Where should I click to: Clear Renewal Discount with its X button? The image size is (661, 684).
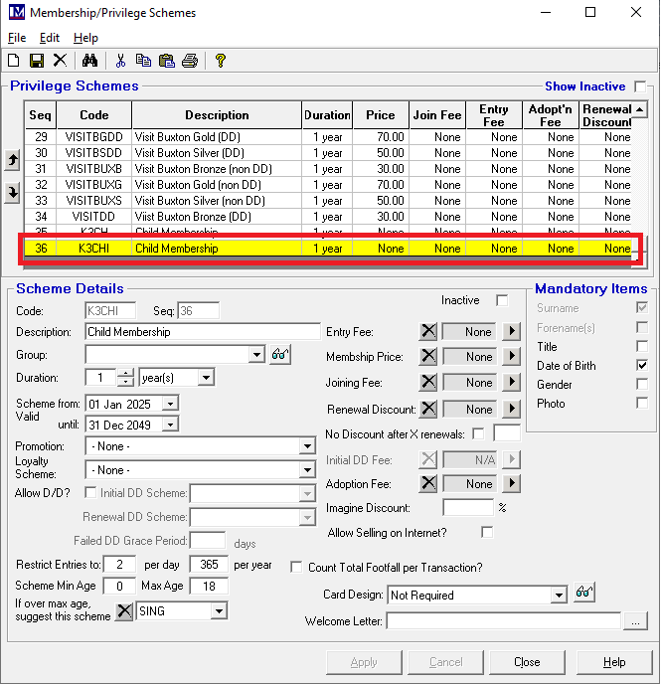[428, 409]
